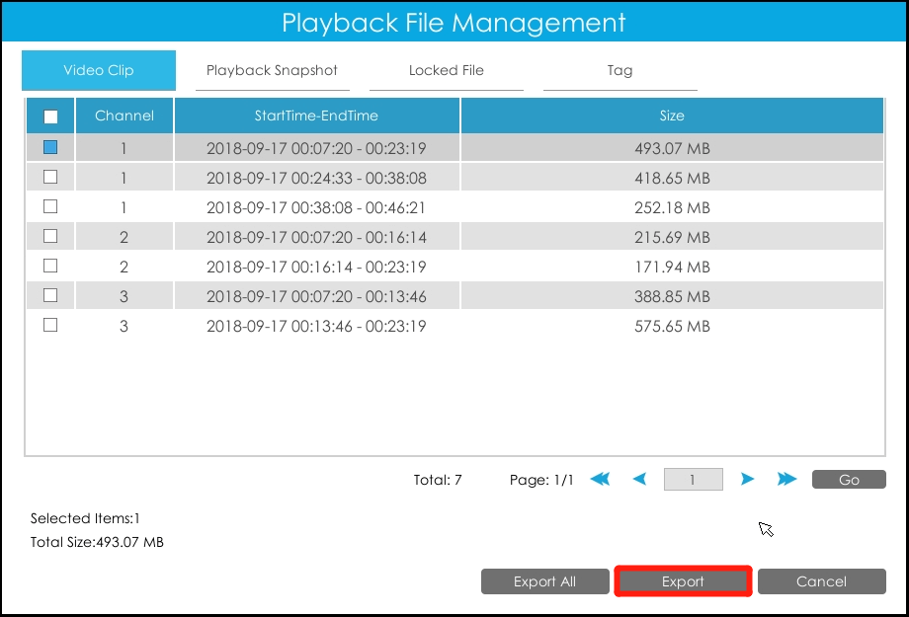This screenshot has height=617, width=909.
Task: Jump to the first page using double-arrow icon
Action: pyautogui.click(x=600, y=479)
